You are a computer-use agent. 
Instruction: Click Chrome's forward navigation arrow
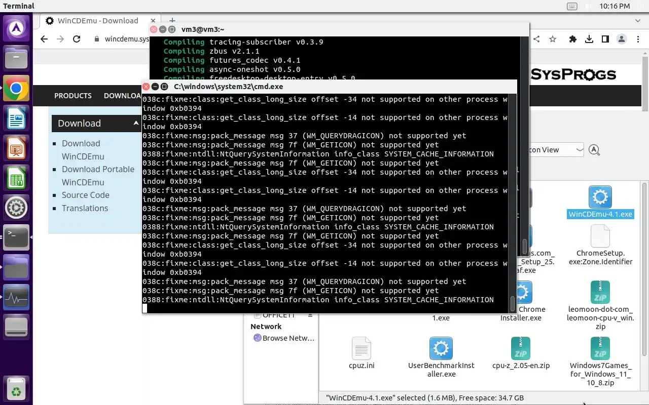(60, 39)
